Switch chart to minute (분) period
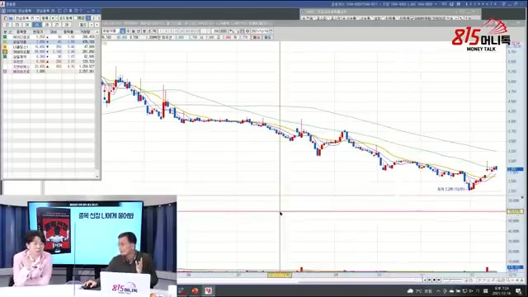This screenshot has height=297, width=528. 144,31
